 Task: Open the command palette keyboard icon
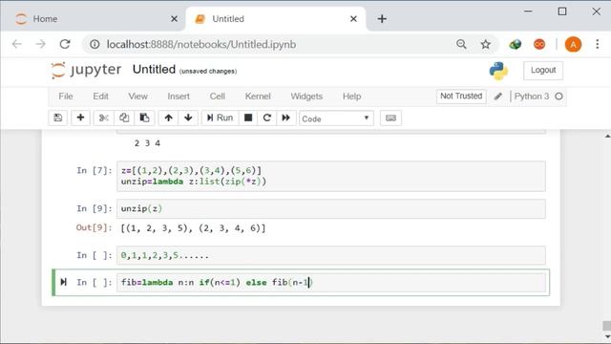(x=390, y=118)
